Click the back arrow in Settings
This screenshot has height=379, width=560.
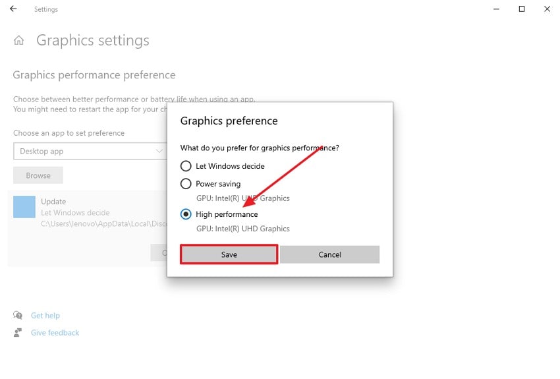(x=13, y=9)
